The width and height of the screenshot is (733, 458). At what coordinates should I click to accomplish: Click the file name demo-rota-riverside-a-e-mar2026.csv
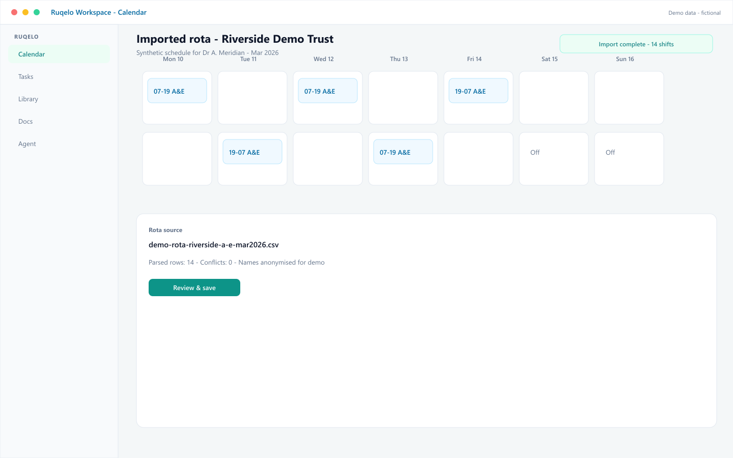click(214, 245)
